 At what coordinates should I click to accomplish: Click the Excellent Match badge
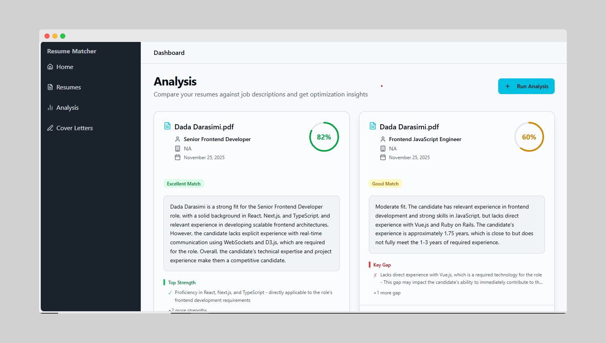(x=183, y=183)
